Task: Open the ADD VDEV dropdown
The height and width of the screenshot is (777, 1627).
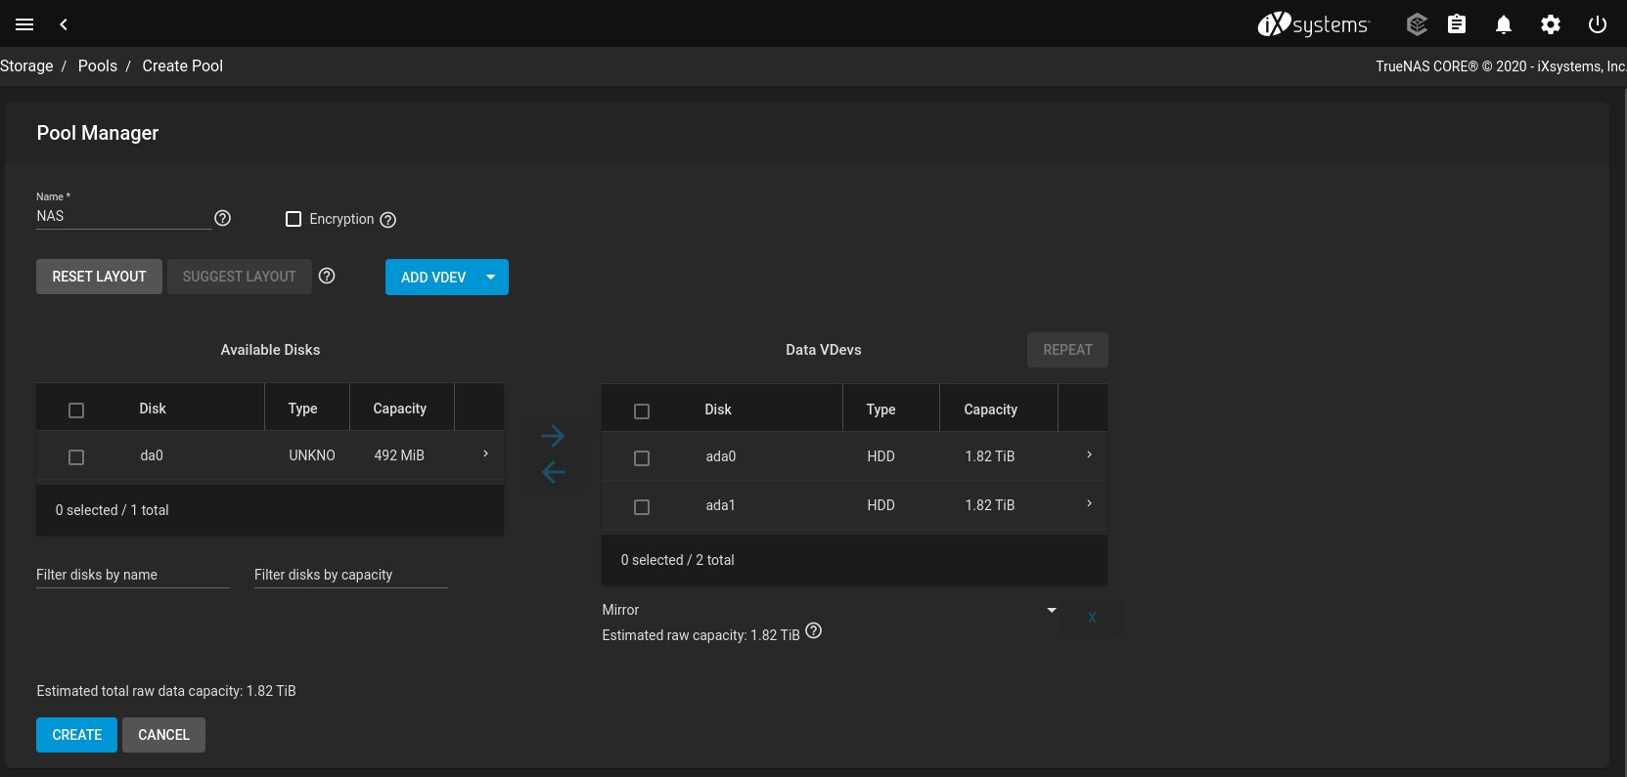Action: click(x=490, y=277)
